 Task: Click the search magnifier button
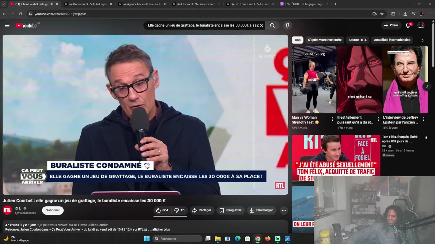(272, 25)
